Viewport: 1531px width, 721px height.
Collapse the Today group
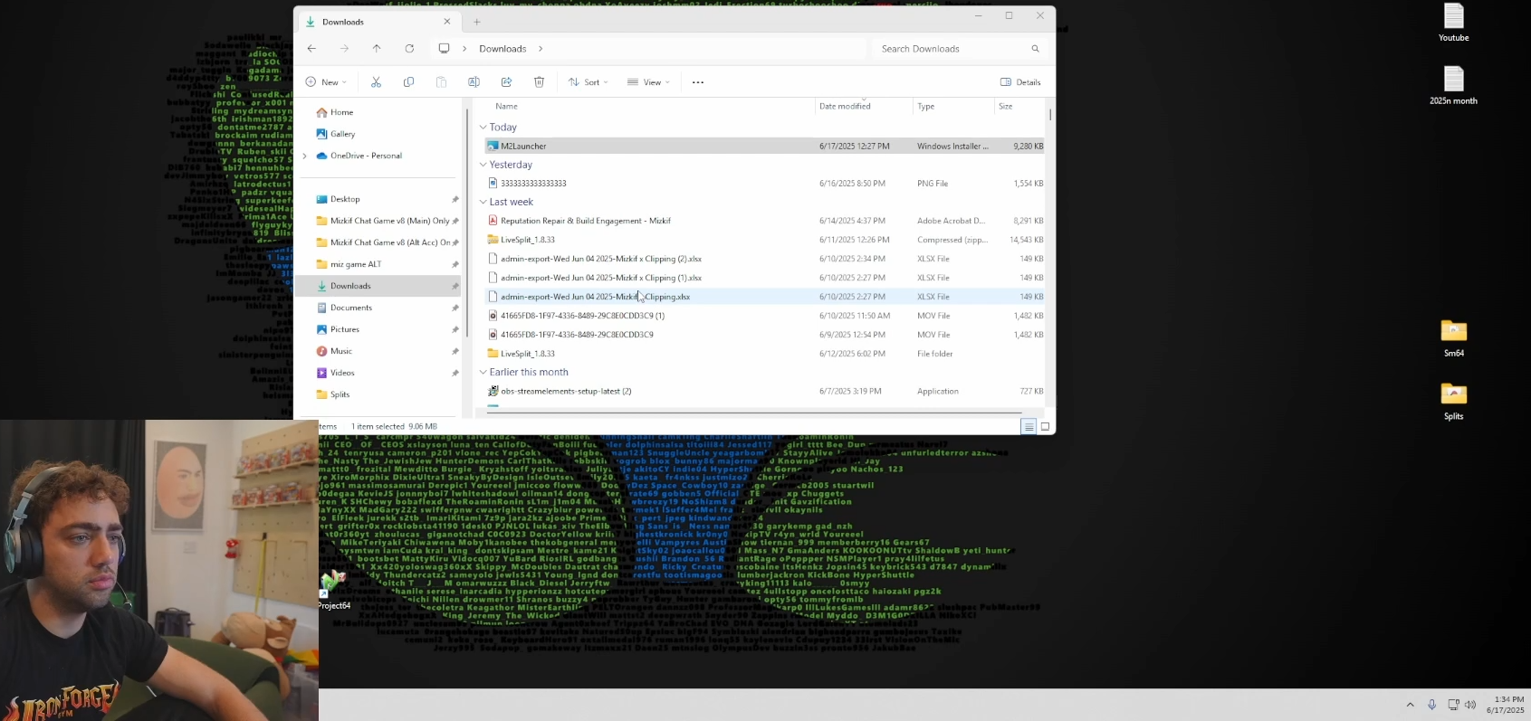[483, 128]
